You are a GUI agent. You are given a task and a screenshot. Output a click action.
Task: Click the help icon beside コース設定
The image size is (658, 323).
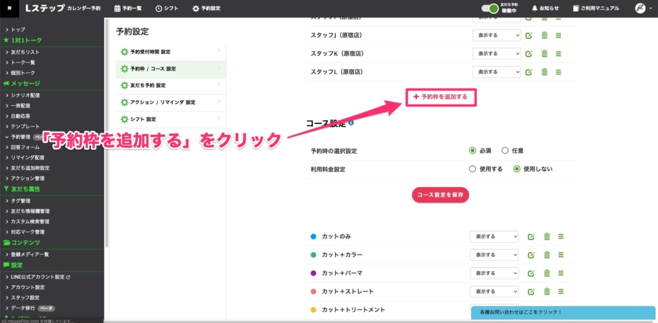pyautogui.click(x=351, y=122)
